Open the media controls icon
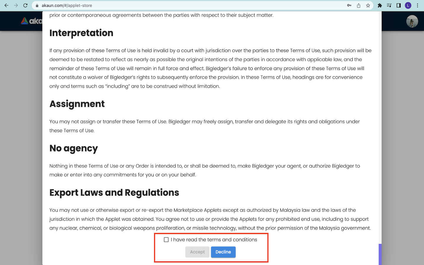Viewport: 424px width, 265px height. (389, 5)
